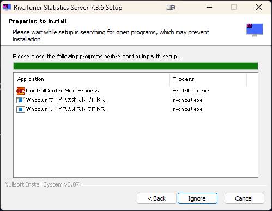The height and width of the screenshot is (211, 272).
Task: Select the BrCtrlCntr.exe process name
Action: pos(191,91)
